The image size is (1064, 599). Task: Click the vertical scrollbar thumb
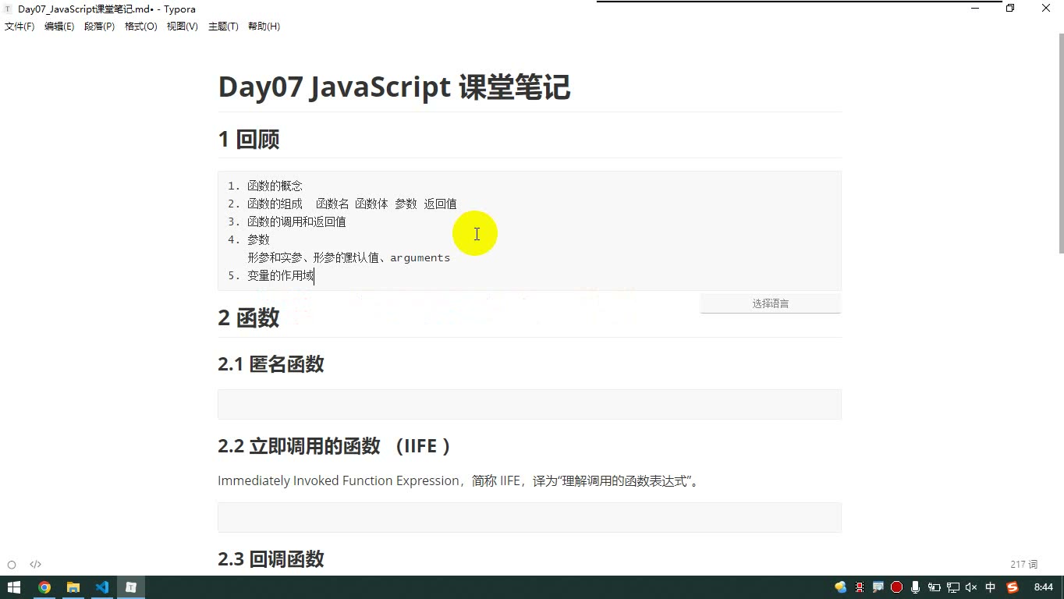1061,143
